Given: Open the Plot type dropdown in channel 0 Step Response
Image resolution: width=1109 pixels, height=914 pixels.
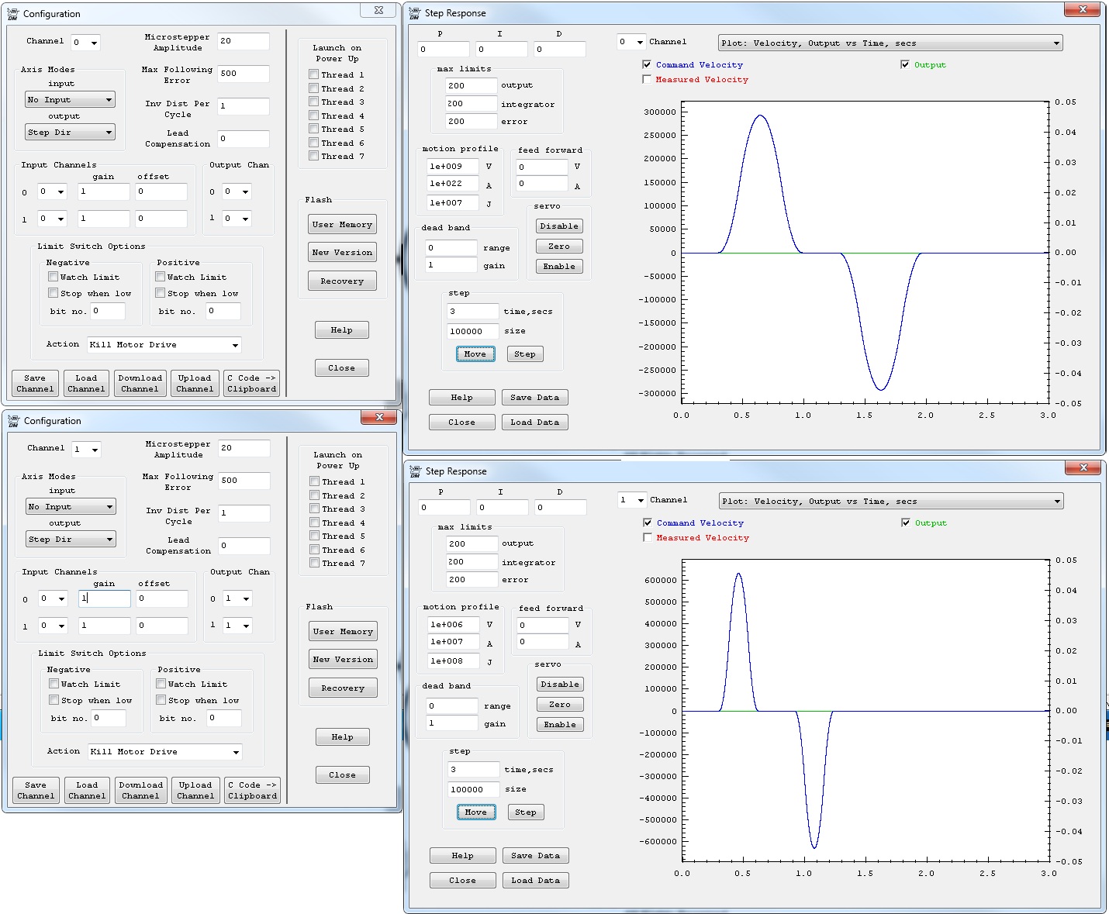Looking at the screenshot, I should tap(890, 43).
